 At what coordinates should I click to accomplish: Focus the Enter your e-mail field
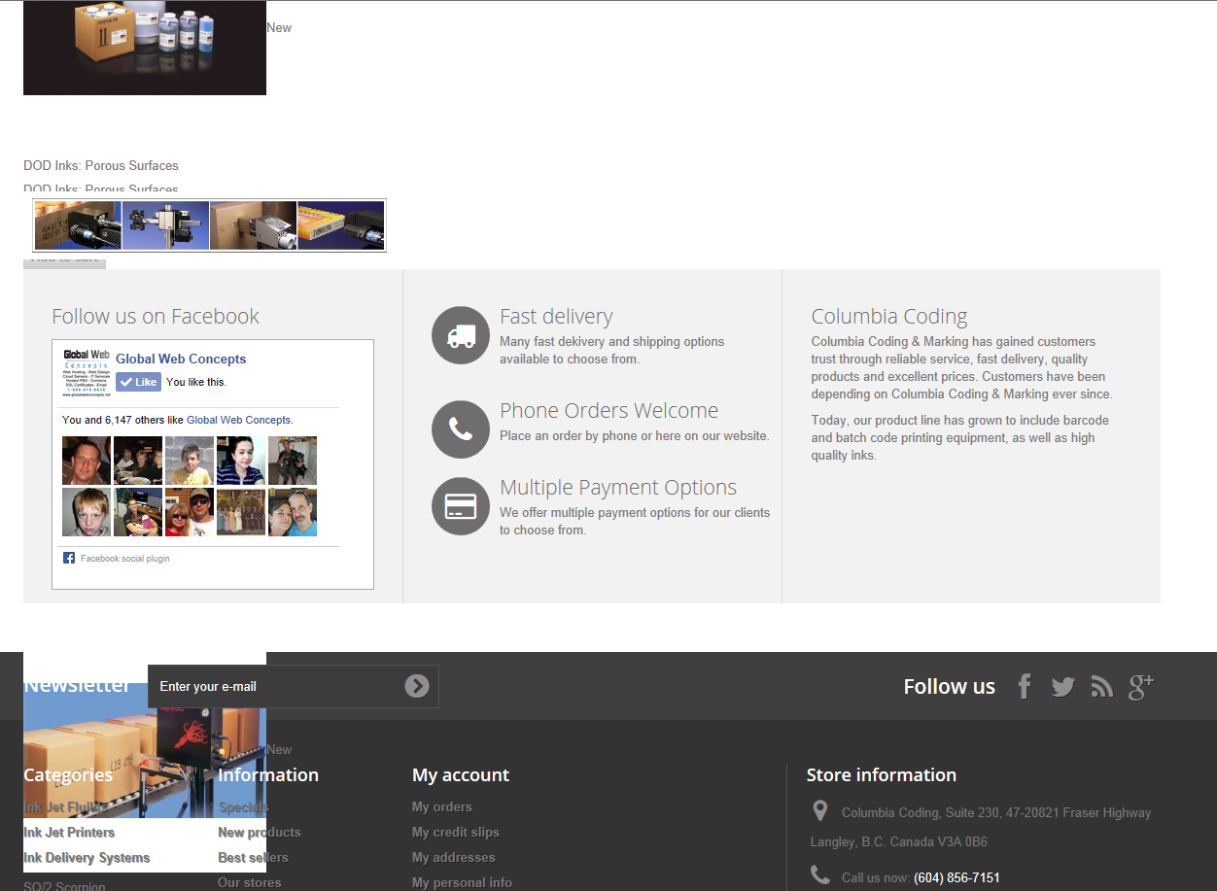coord(294,686)
